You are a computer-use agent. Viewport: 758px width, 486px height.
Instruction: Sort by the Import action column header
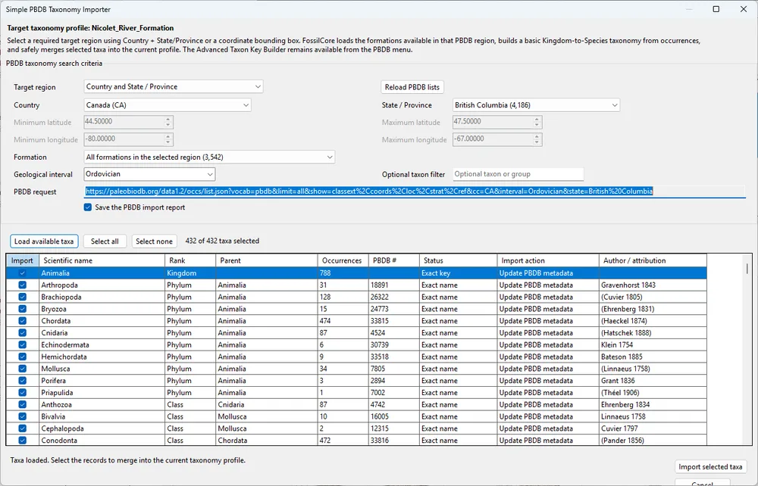tap(548, 260)
